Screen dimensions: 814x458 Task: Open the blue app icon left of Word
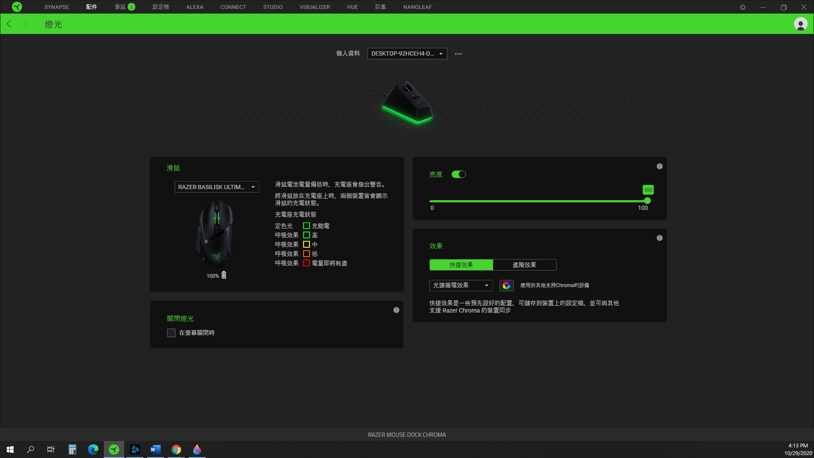click(135, 450)
